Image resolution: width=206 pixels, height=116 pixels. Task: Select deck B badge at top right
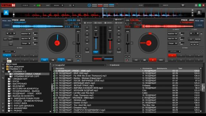[x=199, y=13]
